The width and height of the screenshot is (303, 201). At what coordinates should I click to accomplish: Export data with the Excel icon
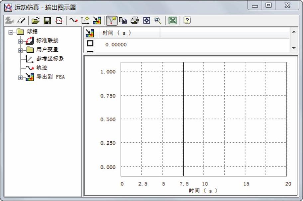click(172, 20)
